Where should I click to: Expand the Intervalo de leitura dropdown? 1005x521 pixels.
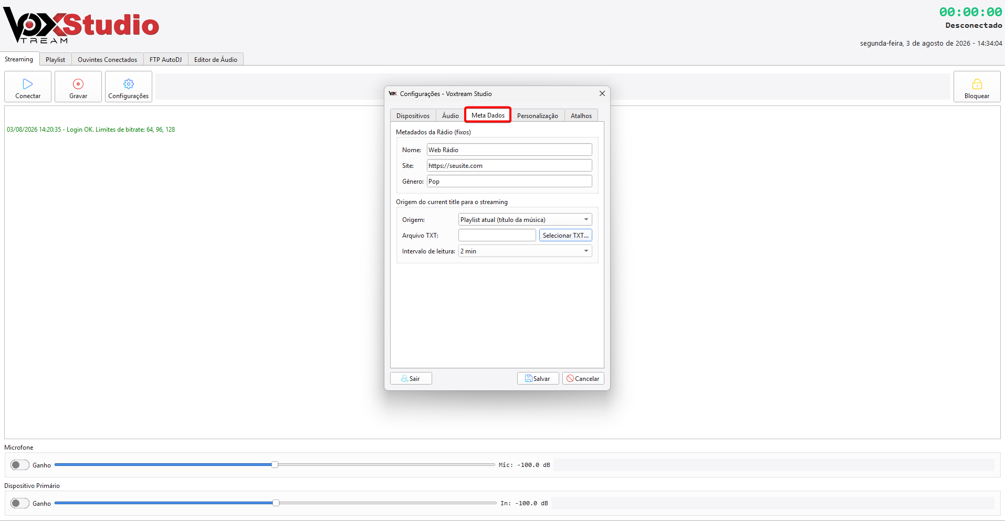click(x=525, y=251)
